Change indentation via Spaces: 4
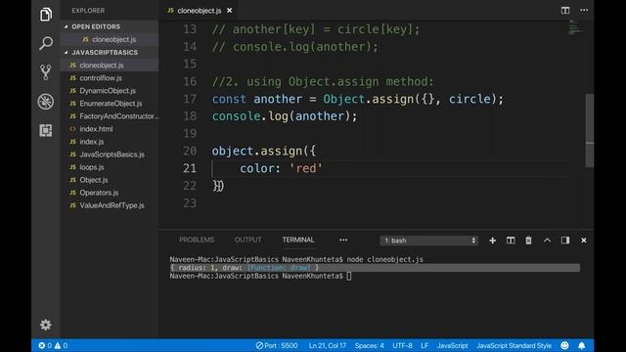 tap(370, 345)
